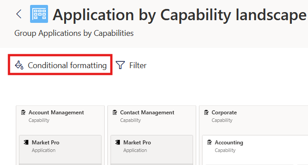Select the Contact Management capability title
The image size is (308, 165).
[x=147, y=113]
